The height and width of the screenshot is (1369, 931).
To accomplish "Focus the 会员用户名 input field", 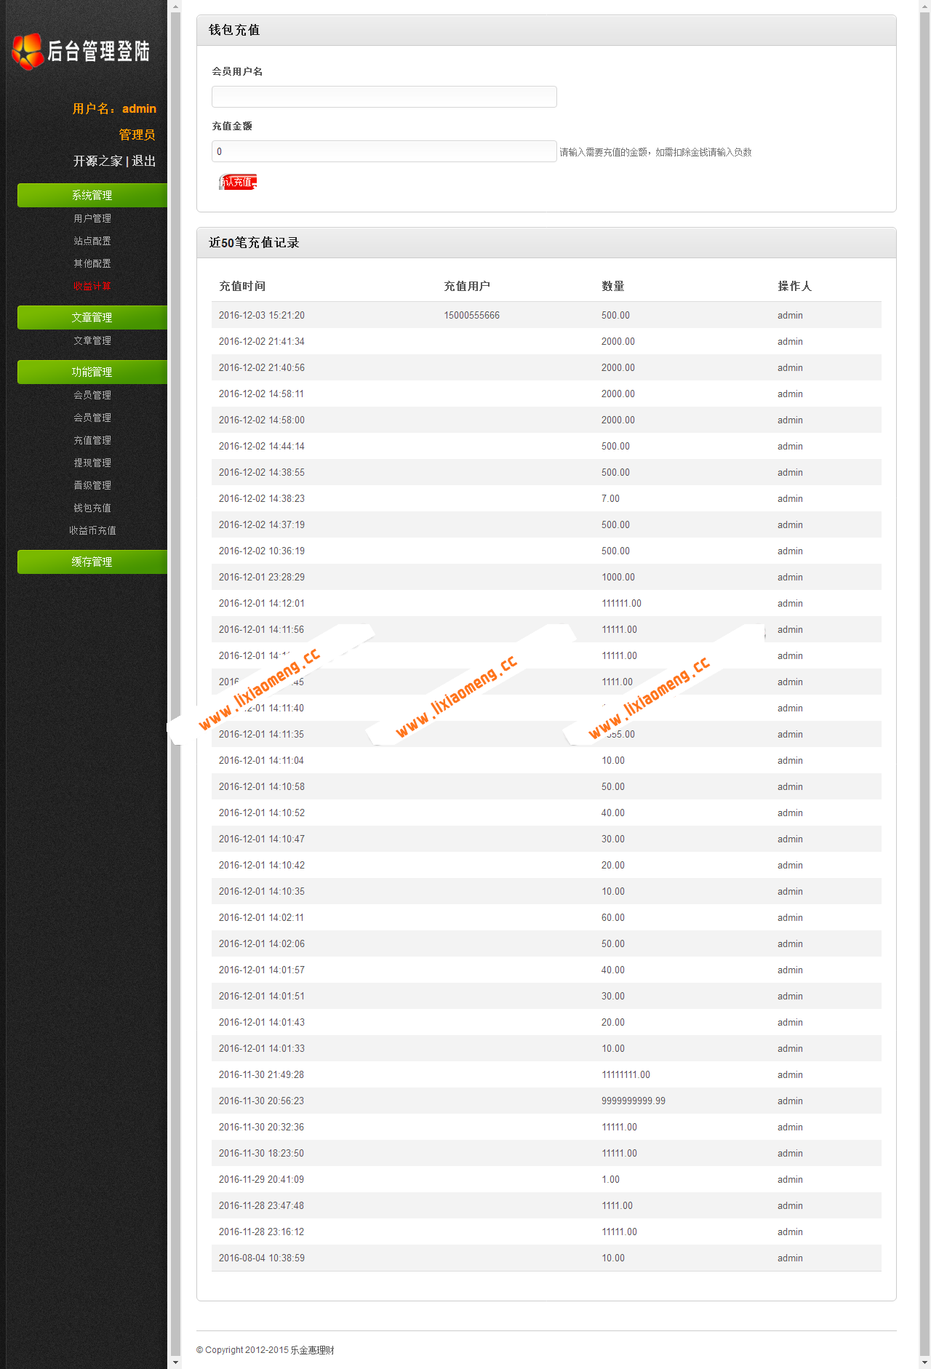I will point(384,97).
